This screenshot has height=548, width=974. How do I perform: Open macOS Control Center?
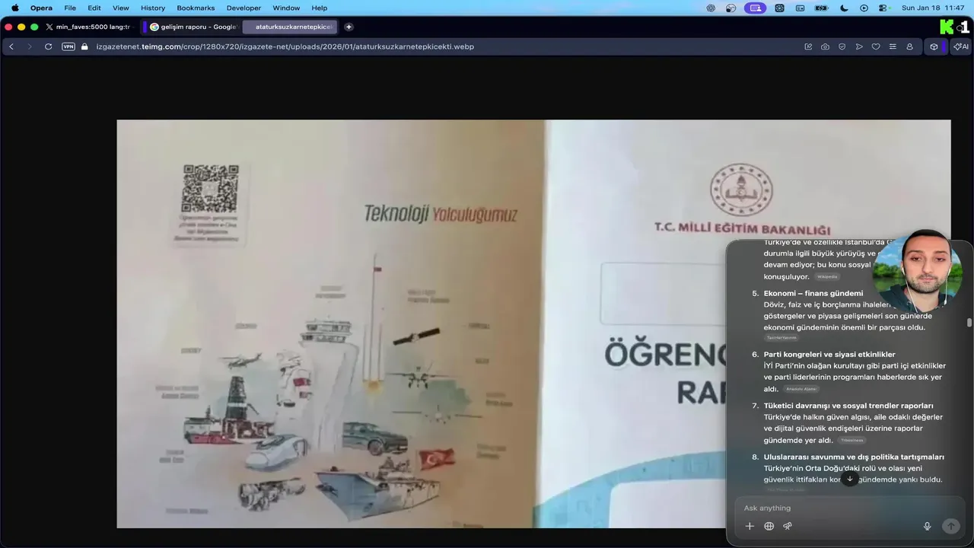[883, 8]
